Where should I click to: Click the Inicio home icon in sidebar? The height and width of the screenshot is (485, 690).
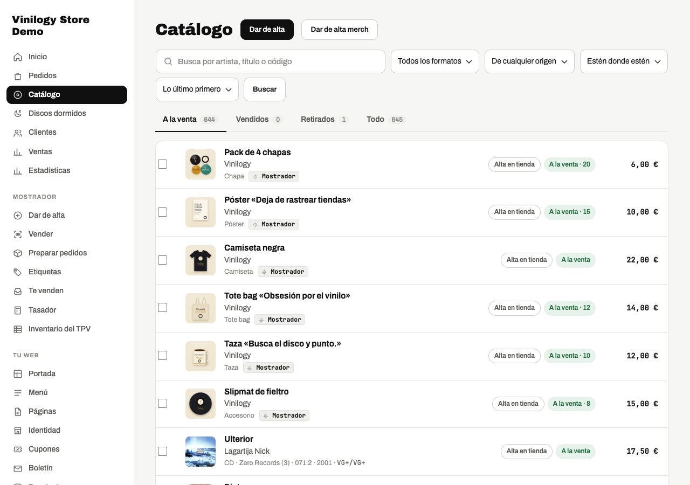coord(18,57)
